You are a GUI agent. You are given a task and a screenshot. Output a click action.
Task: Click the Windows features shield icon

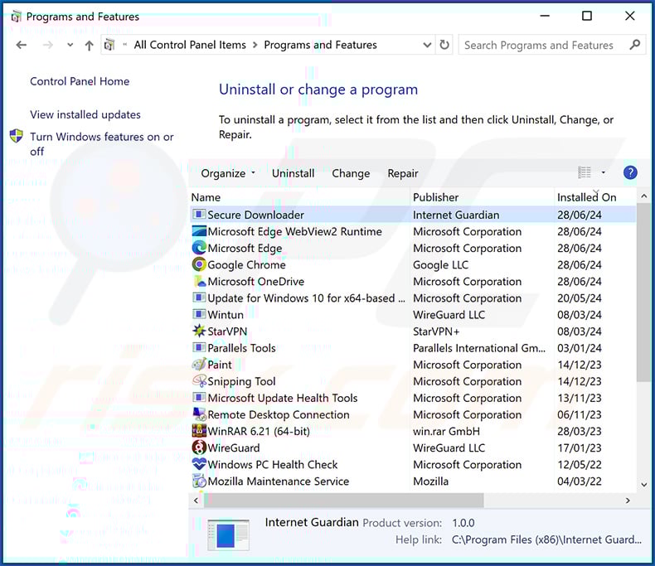tap(17, 136)
